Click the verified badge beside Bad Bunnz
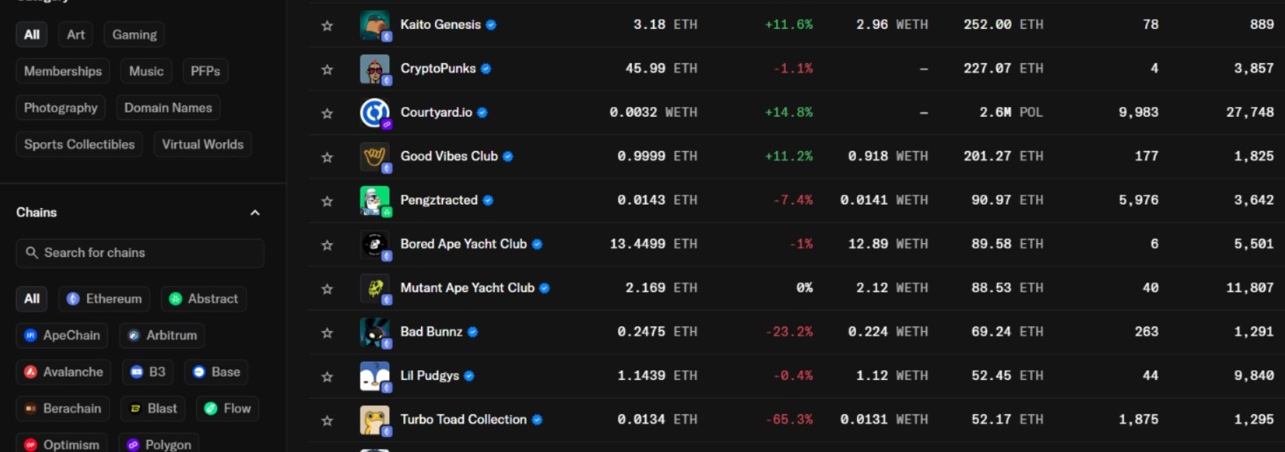Image resolution: width=1285 pixels, height=452 pixels. coord(473,332)
